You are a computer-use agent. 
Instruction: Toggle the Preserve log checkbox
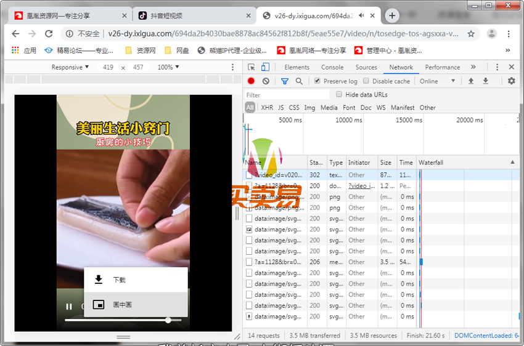[317, 81]
